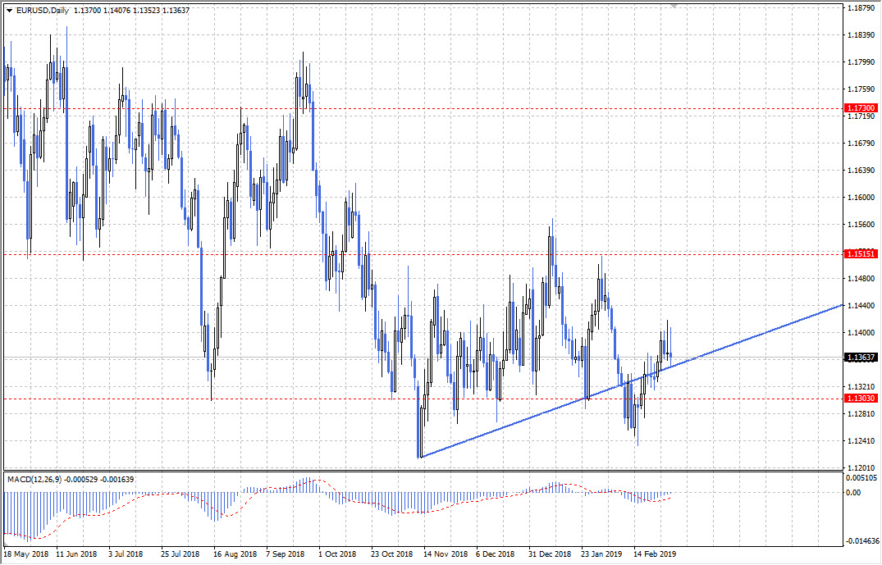This screenshot has height=565, width=882.
Task: Click the EURUSD,Daily chart title
Action: coord(43,10)
